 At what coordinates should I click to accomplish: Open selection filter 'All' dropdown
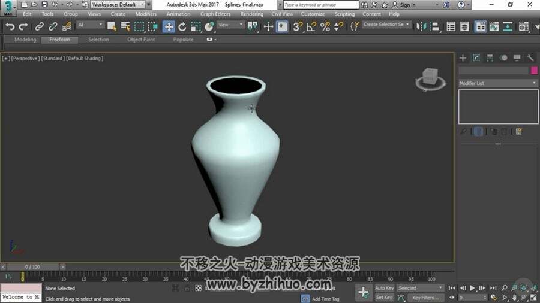point(90,25)
